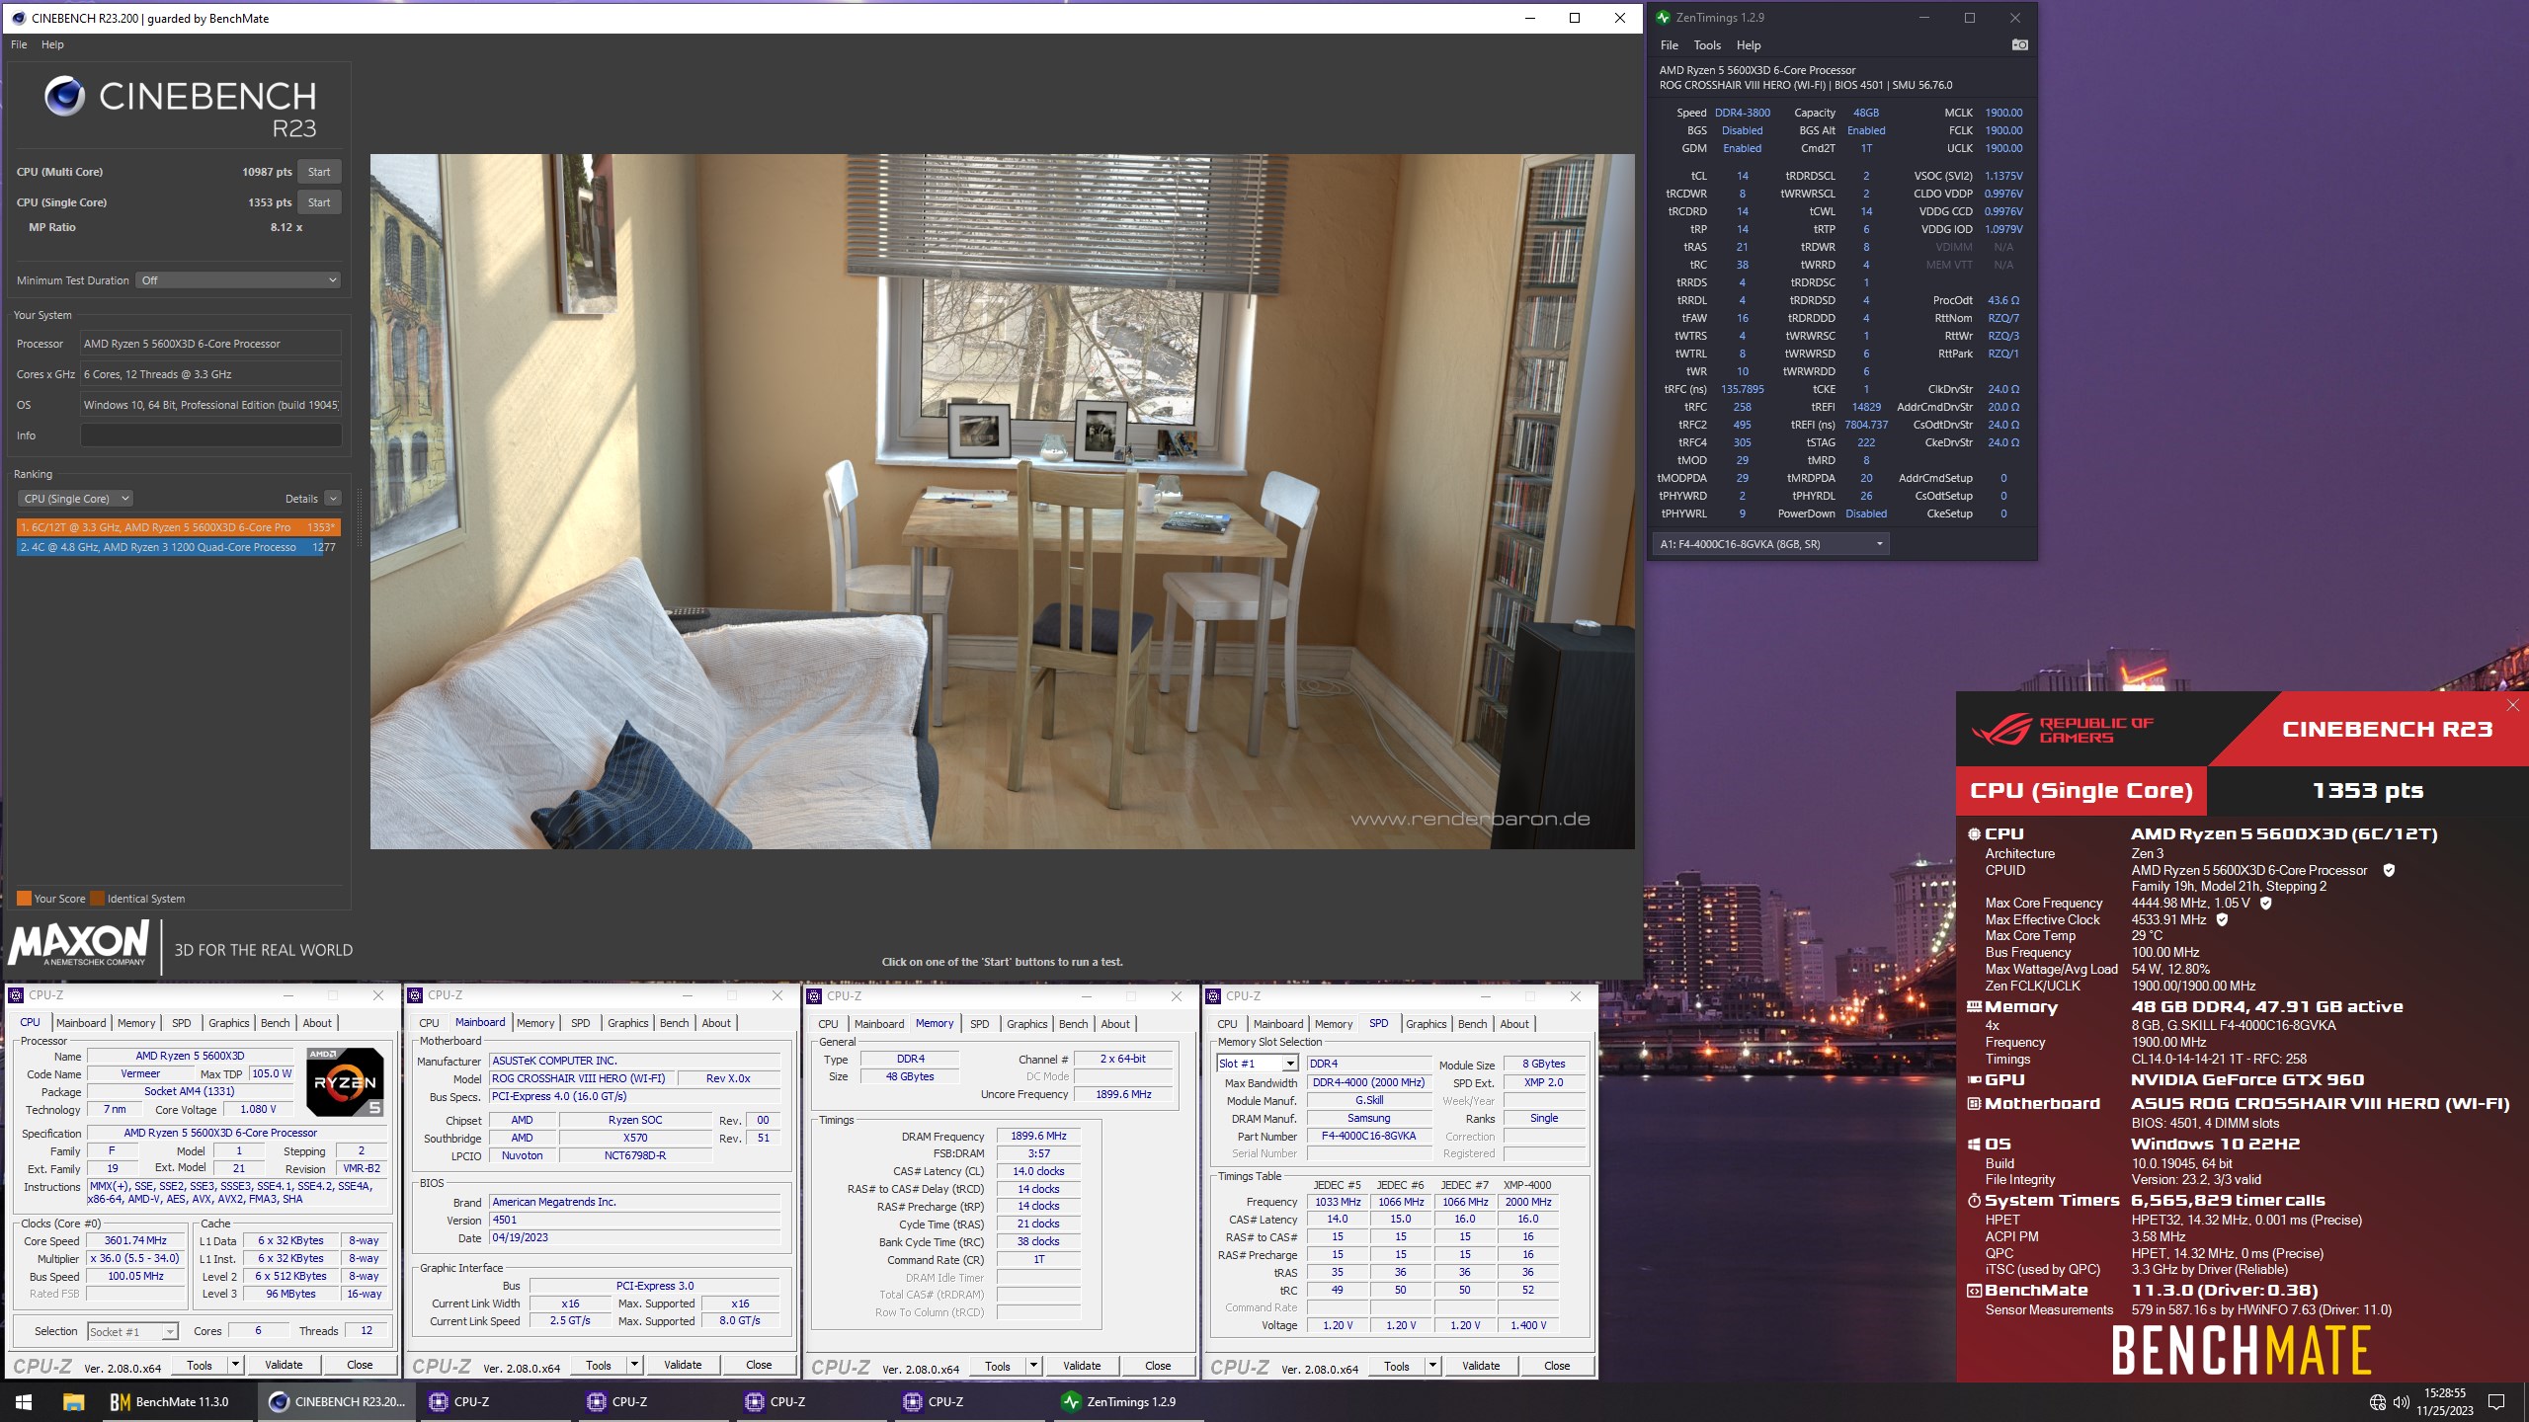Open the SPD Slot #1 dropdown

(1257, 1064)
